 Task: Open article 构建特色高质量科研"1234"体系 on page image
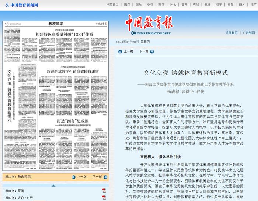(x=64, y=34)
